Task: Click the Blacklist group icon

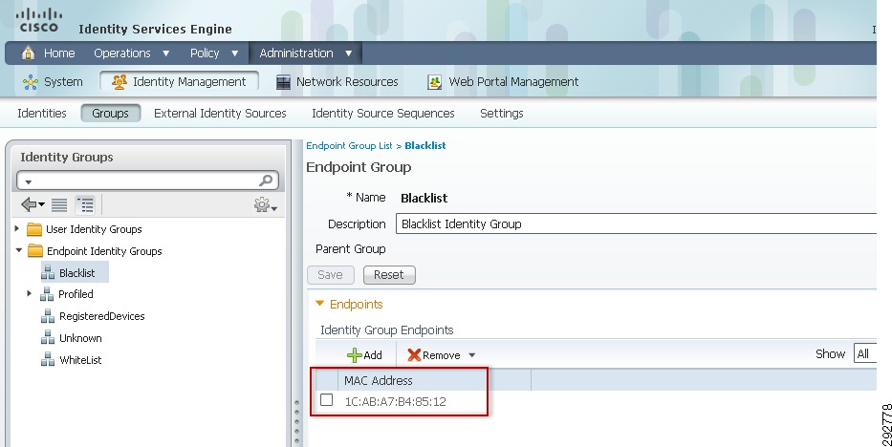Action: pyautogui.click(x=49, y=272)
